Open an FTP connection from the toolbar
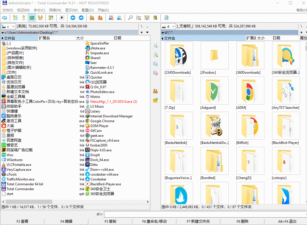Viewport: 307px width, 225px height. click(x=111, y=18)
